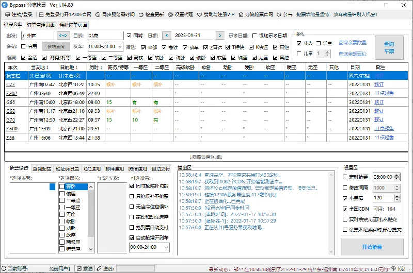Click 11点起售 link for train Z202
413x273 pixels.
click(384, 93)
